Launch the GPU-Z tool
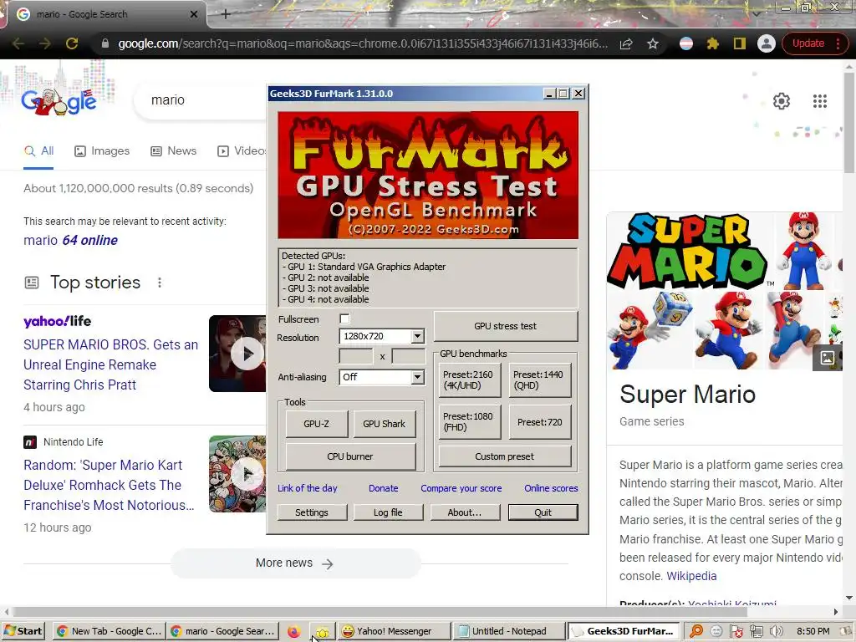 coord(317,424)
